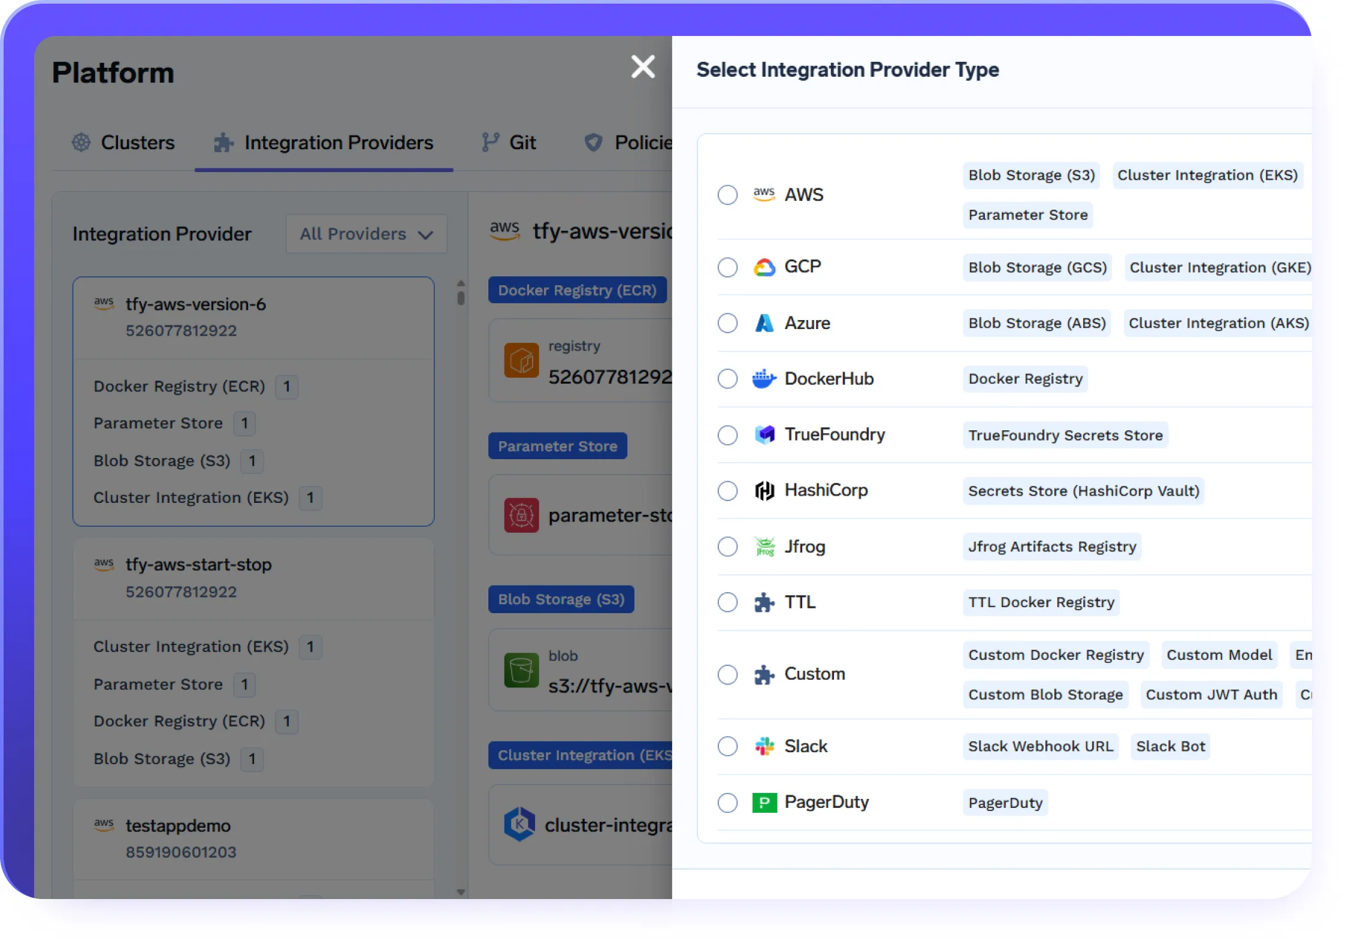Click the HashiCorp provider icon
The height and width of the screenshot is (944, 1348).
click(764, 490)
